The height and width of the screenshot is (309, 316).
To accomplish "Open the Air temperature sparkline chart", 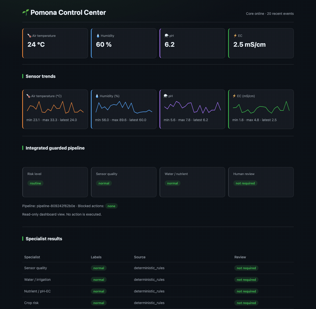I will (55, 107).
